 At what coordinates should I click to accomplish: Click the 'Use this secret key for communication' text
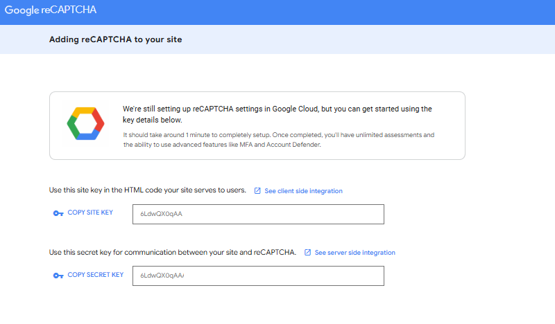173,253
